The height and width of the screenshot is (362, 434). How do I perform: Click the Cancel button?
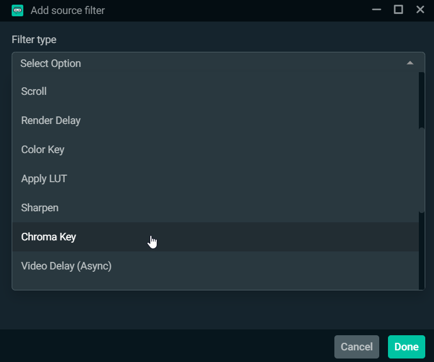pos(357,347)
